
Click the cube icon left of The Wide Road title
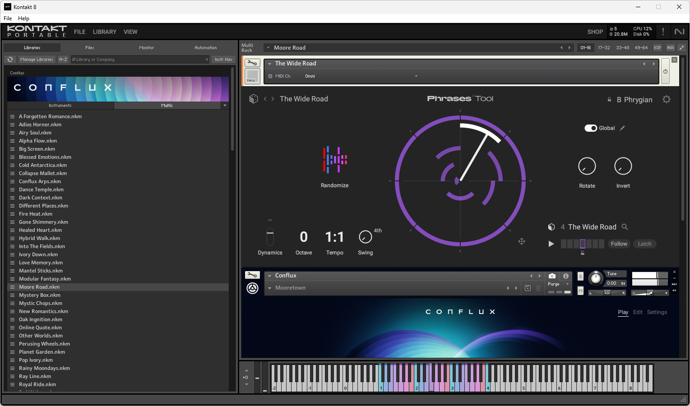point(254,99)
